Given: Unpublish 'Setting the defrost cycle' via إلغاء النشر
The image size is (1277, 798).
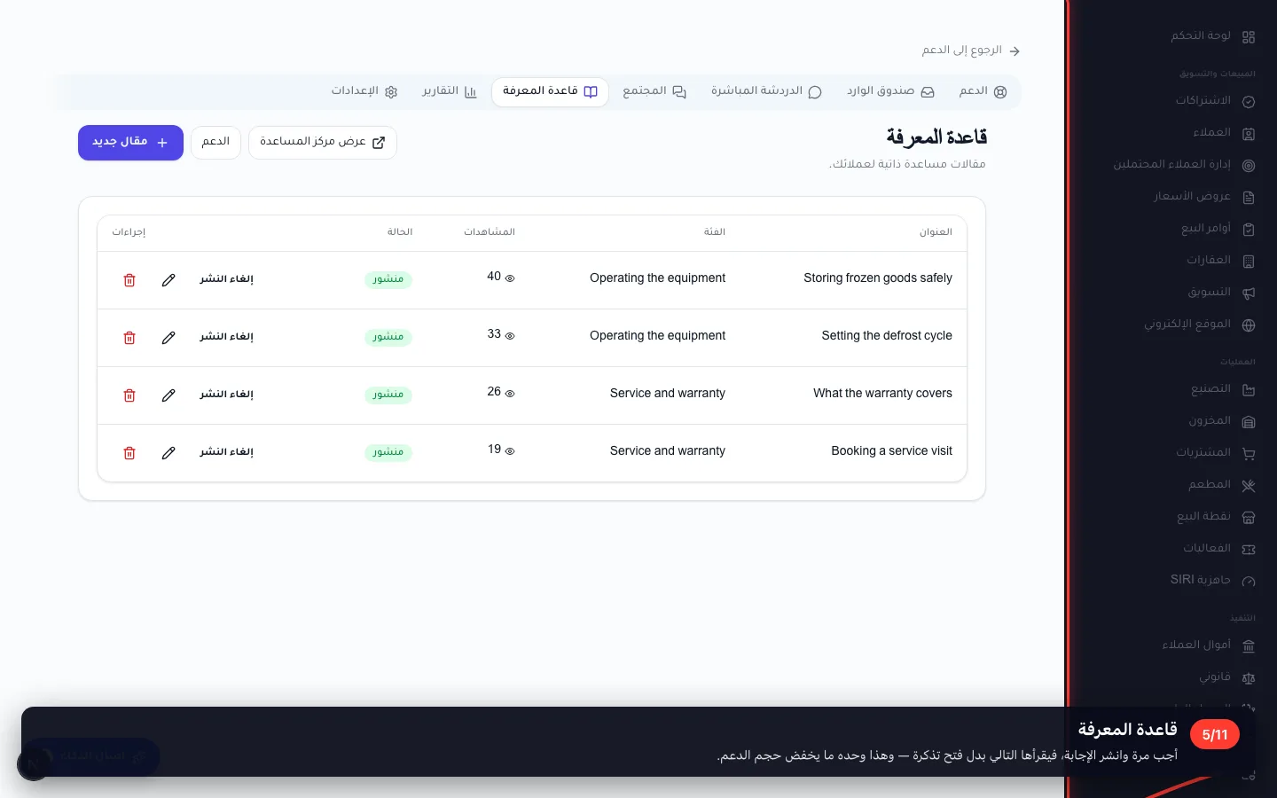Looking at the screenshot, I should [226, 337].
